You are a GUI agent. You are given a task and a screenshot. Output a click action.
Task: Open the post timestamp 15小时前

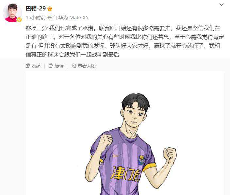point(36,18)
